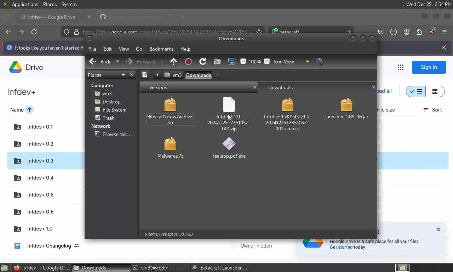Open the File menu
The image size is (453, 272).
click(92, 49)
